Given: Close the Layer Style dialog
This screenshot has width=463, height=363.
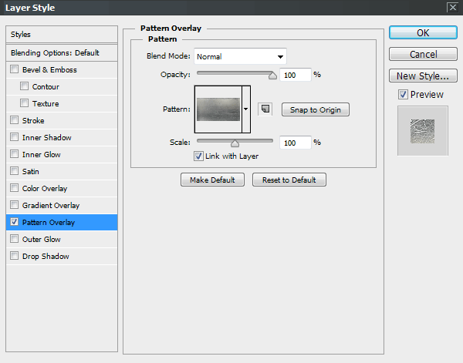Looking at the screenshot, I should [x=452, y=7].
